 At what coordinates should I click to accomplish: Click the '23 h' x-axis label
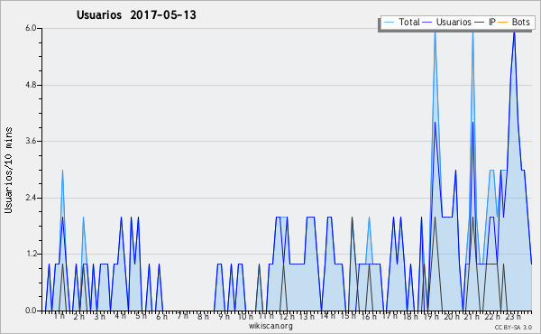[x=513, y=317]
